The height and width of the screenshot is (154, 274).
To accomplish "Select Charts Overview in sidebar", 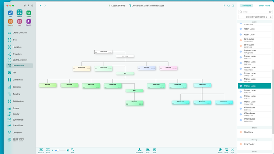I will pyautogui.click(x=19, y=33).
